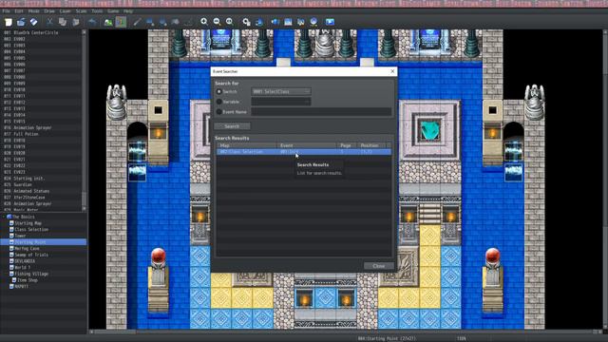Click the event list vertical scrollbar
Image resolution: width=608 pixels, height=342 pixels.
[85, 121]
